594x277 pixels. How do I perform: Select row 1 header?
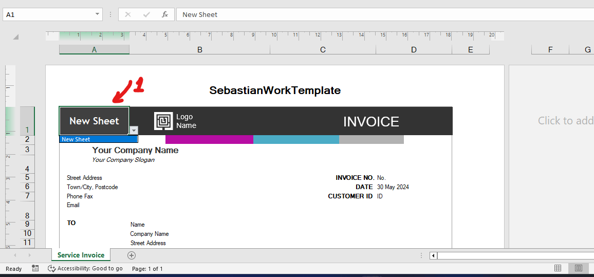click(x=27, y=121)
